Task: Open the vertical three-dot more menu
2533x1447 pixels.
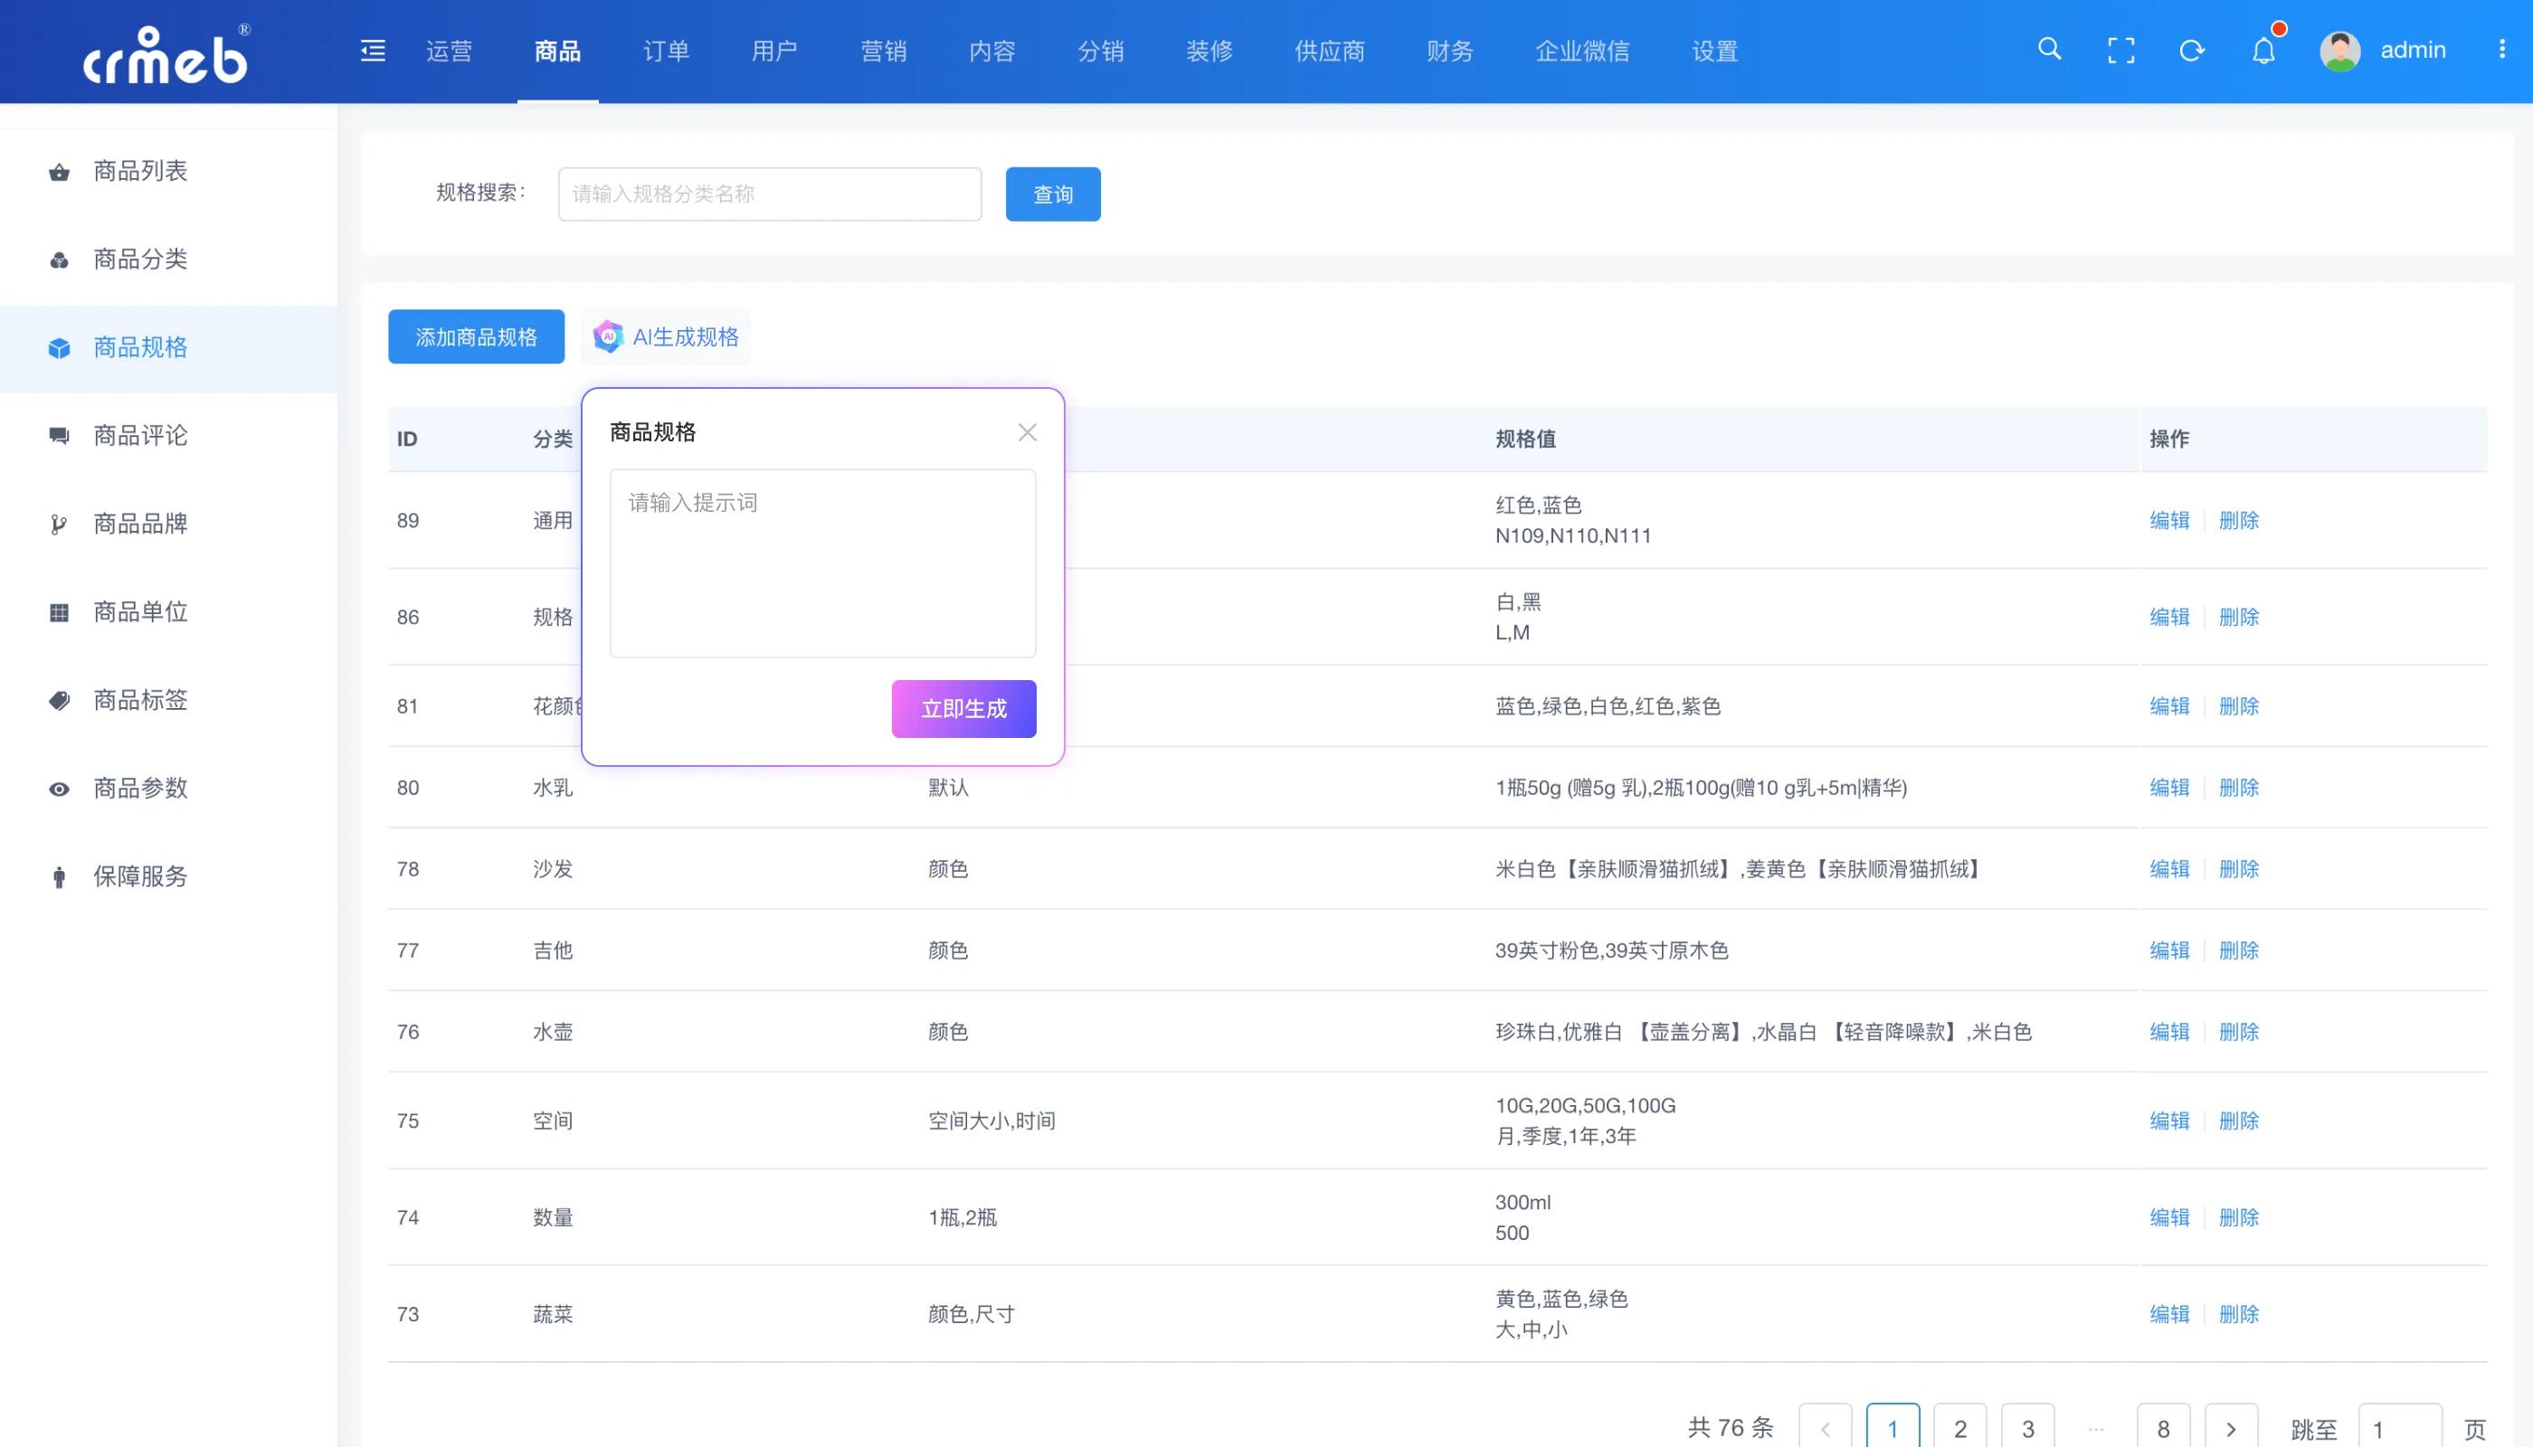Action: (x=2502, y=49)
